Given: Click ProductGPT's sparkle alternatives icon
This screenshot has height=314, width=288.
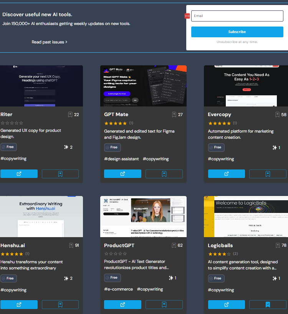Looking at the screenshot, I should click(171, 278).
